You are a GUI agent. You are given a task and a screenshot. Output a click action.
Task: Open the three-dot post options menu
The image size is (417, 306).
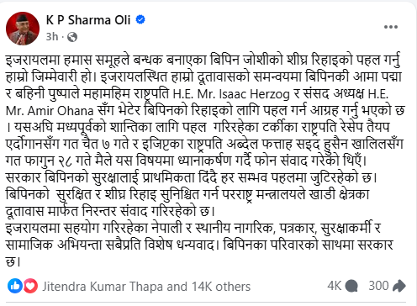click(391, 27)
